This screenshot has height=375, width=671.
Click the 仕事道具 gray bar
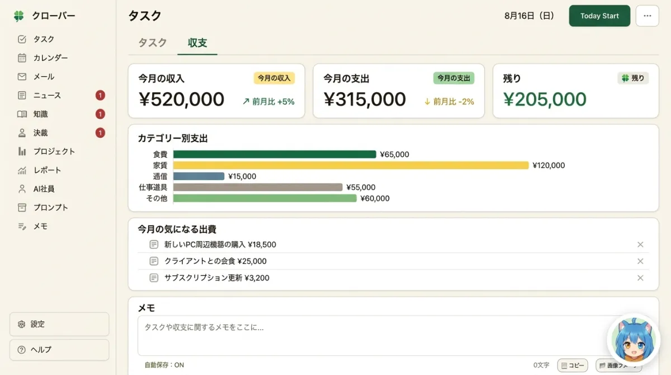coord(258,187)
